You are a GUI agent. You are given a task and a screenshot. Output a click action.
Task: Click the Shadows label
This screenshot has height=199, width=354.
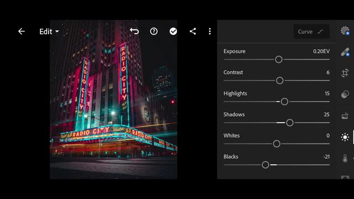[234, 114]
